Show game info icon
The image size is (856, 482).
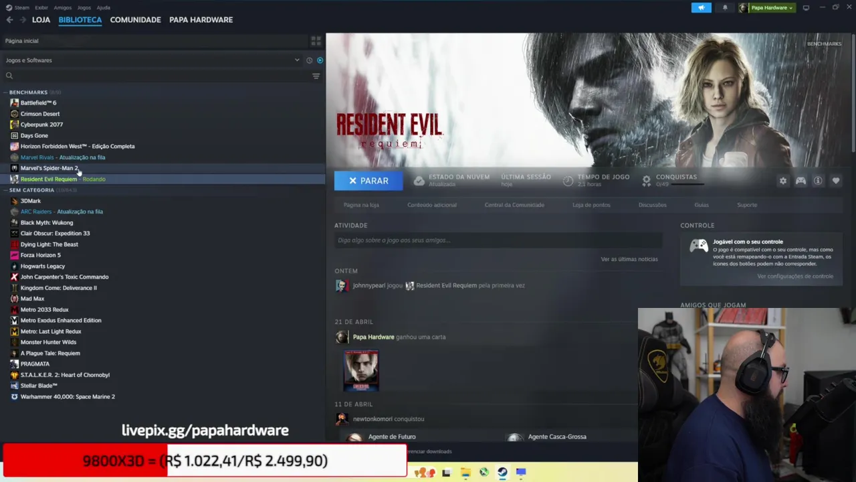pos(818,181)
